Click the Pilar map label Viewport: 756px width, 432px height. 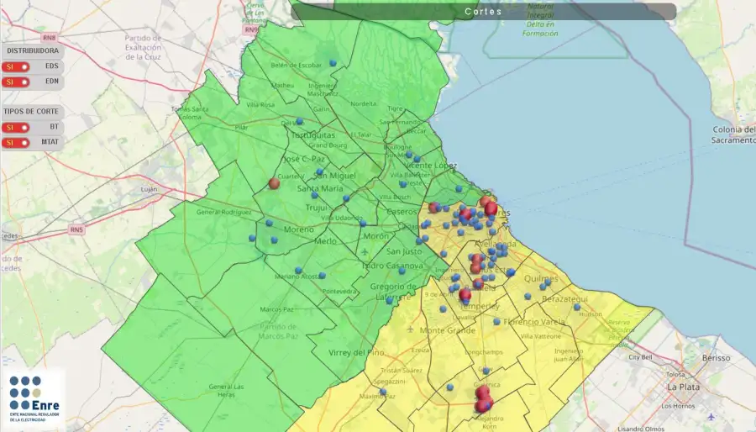coord(241,128)
